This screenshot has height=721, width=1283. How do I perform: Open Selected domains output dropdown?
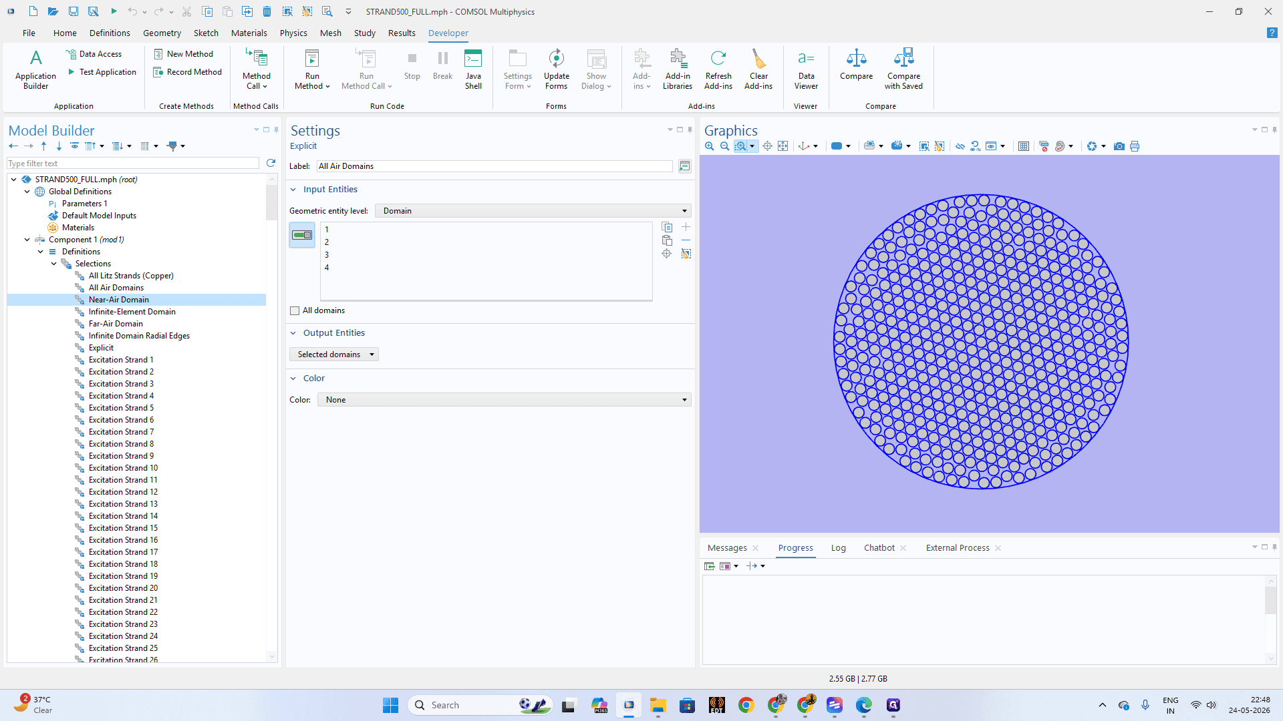point(334,354)
